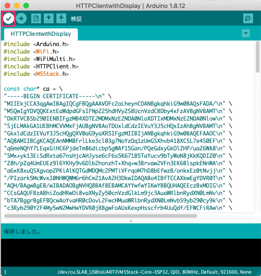This screenshot has width=261, height=276.
Task: Click the certificate line starting 'SMx+yk13EiSd'
Action: point(118,156)
